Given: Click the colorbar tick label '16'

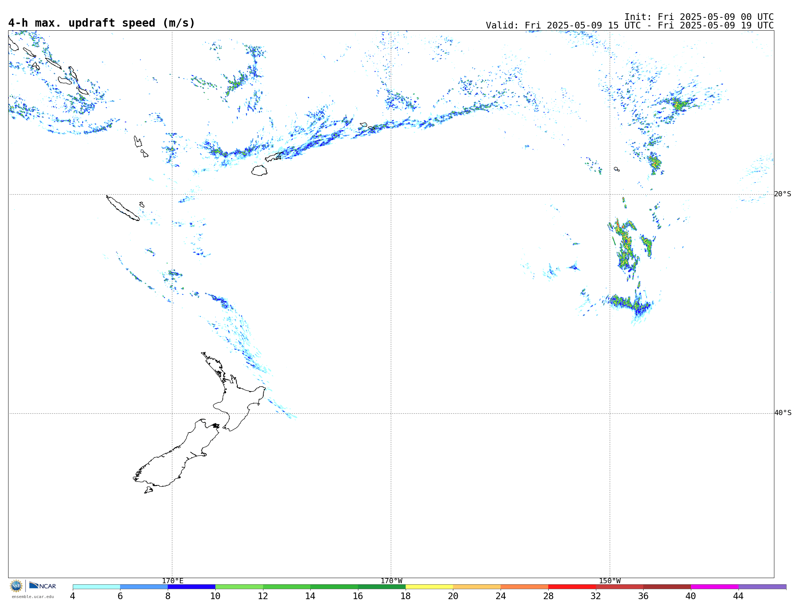Looking at the screenshot, I should [358, 596].
